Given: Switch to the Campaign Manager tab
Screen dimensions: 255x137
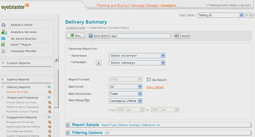Looking at the screenshot, I should (x=145, y=5).
